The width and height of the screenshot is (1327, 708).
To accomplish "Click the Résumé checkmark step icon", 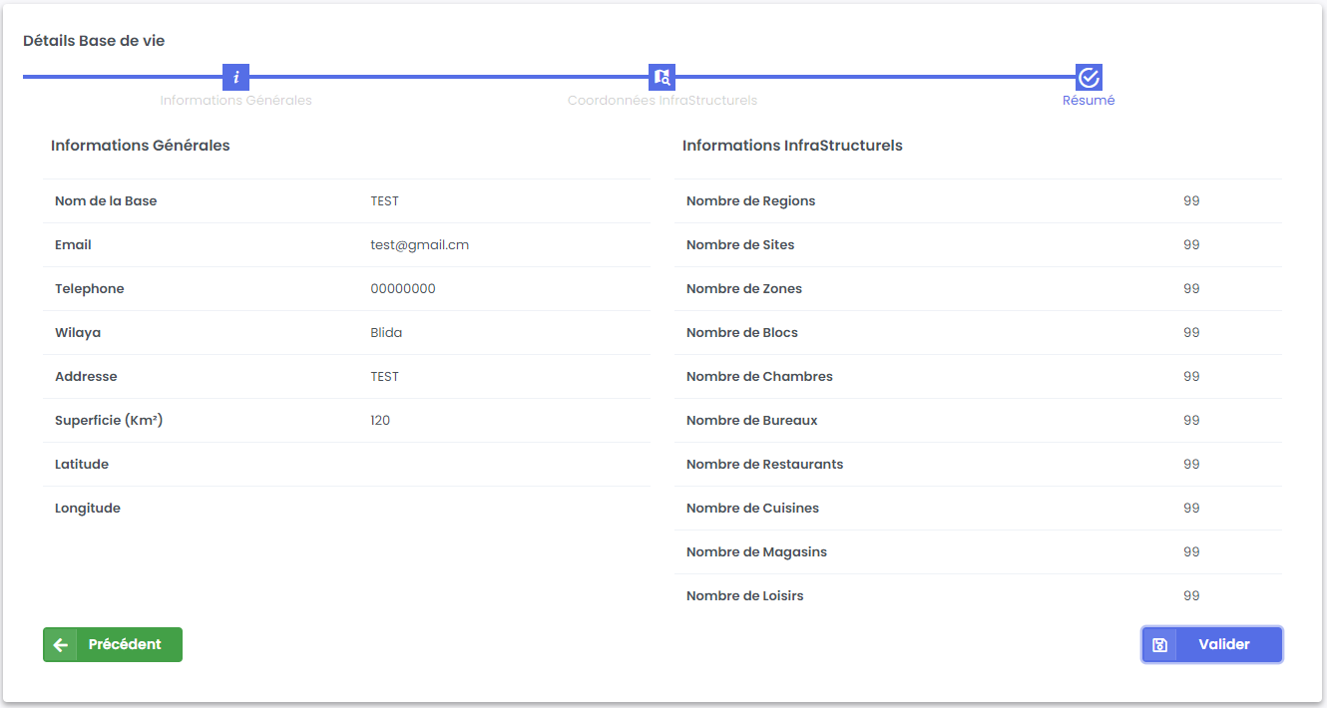I will (1089, 77).
